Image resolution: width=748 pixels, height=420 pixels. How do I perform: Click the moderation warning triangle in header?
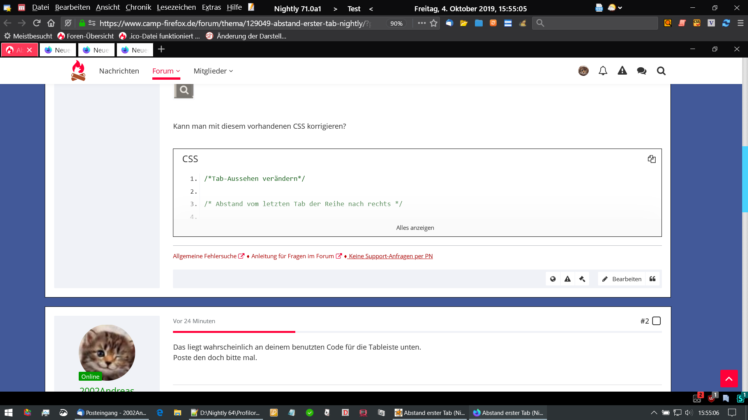622,71
